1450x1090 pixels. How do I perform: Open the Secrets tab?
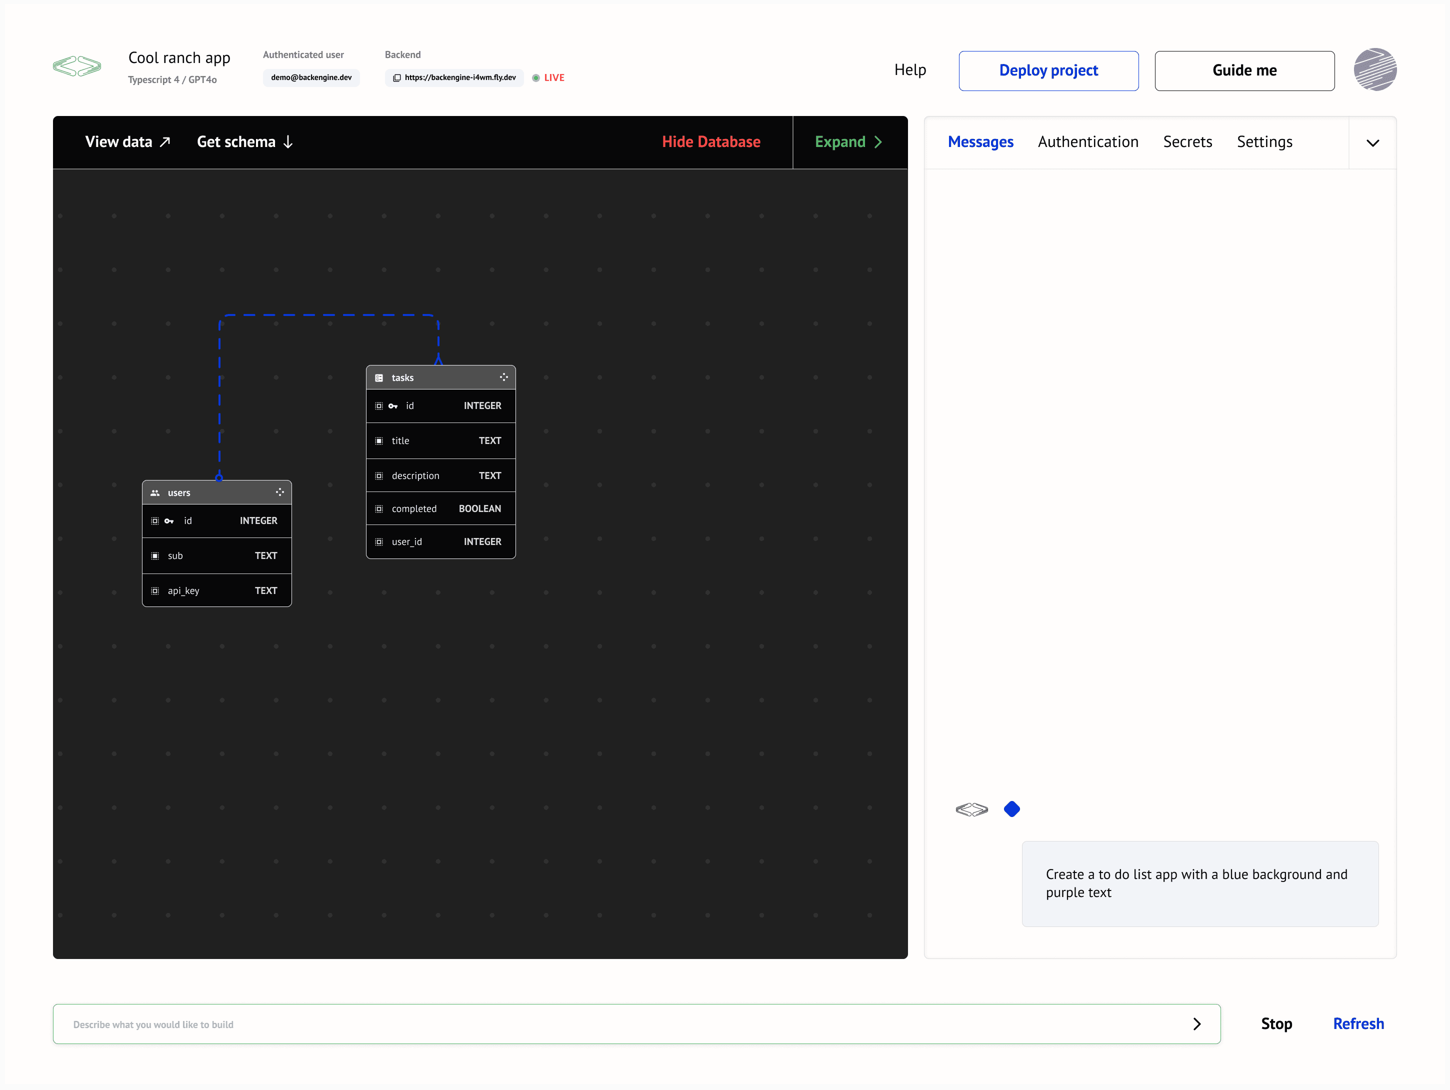click(1187, 142)
